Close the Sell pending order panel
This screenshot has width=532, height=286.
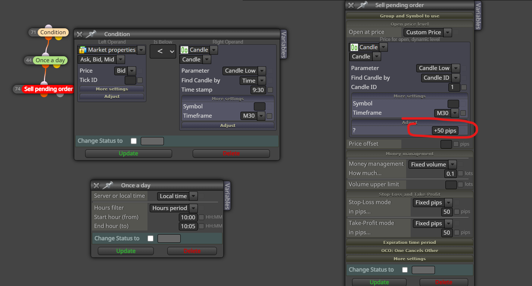pos(351,5)
